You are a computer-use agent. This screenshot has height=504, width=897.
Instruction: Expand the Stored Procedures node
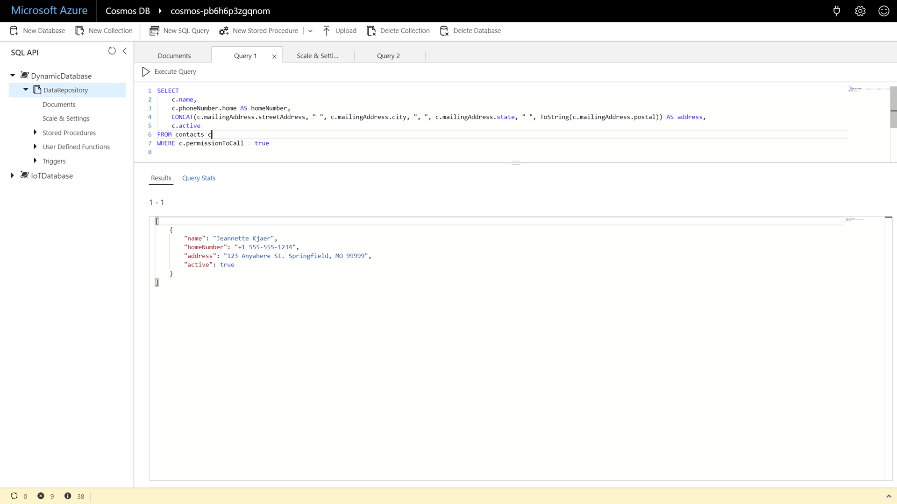[x=35, y=133]
